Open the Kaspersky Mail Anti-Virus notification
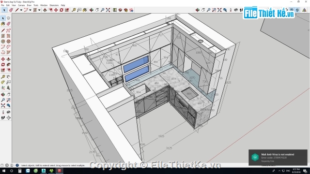310x174 pixels. (278, 158)
